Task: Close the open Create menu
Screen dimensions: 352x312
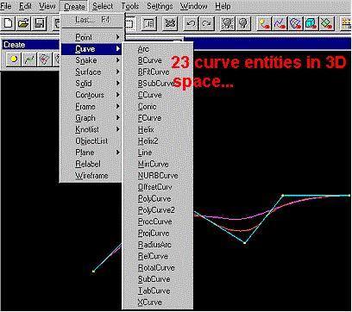Action: click(x=74, y=6)
